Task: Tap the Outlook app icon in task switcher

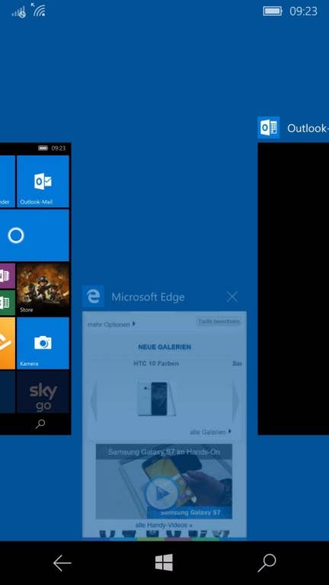Action: click(x=269, y=128)
